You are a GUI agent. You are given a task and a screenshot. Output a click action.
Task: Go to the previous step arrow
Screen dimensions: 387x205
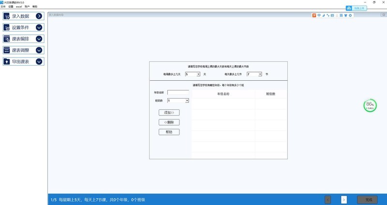pyautogui.click(x=328, y=200)
